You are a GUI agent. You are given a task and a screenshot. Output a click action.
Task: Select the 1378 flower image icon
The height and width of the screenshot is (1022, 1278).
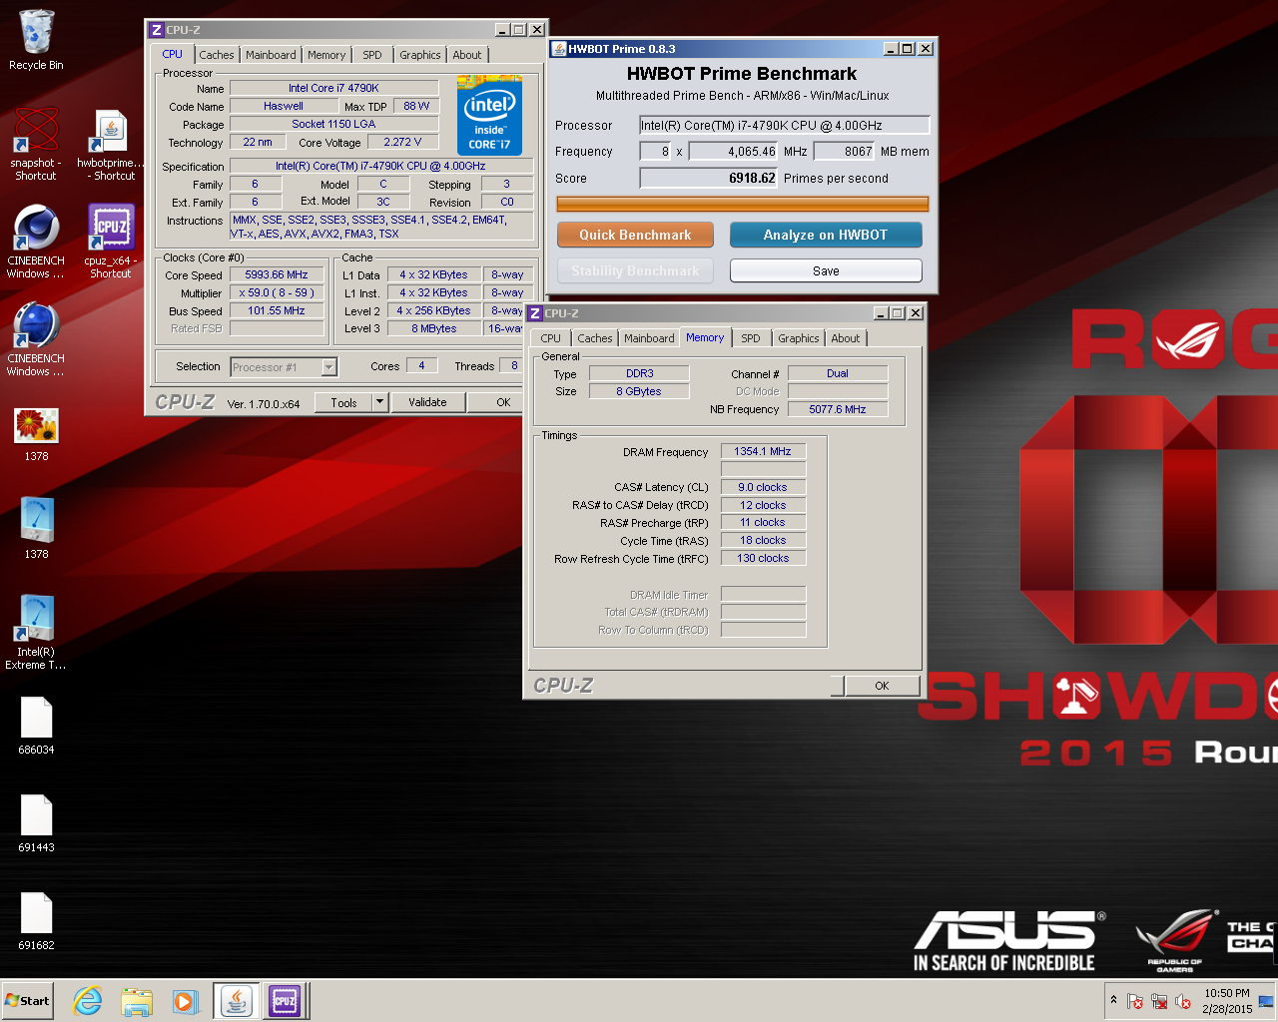36,434
